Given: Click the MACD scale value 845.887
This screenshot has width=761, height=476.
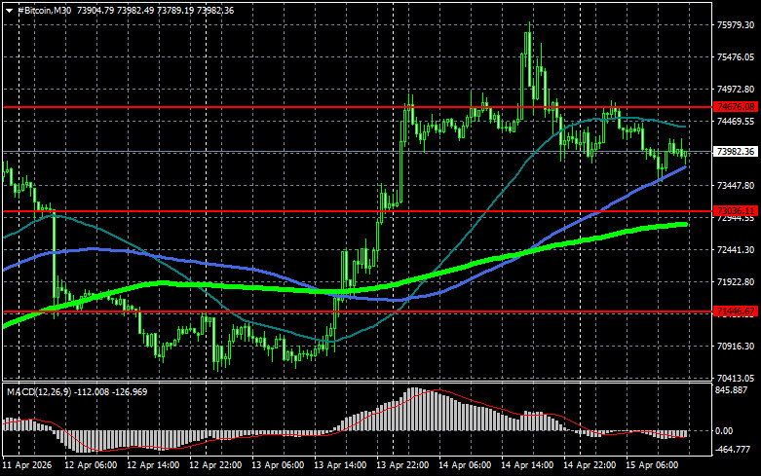Looking at the screenshot, I should point(732,390).
